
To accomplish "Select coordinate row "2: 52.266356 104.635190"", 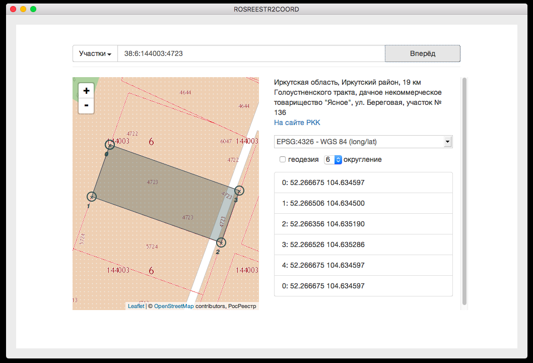I will coord(363,224).
